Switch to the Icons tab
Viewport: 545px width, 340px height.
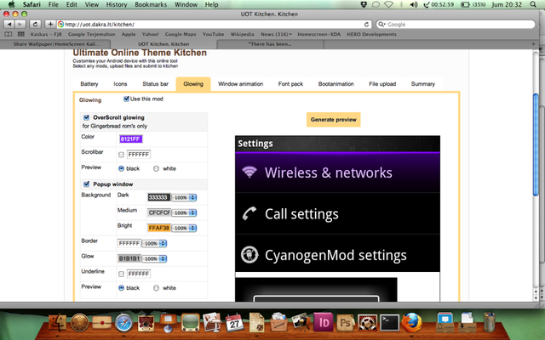120,84
